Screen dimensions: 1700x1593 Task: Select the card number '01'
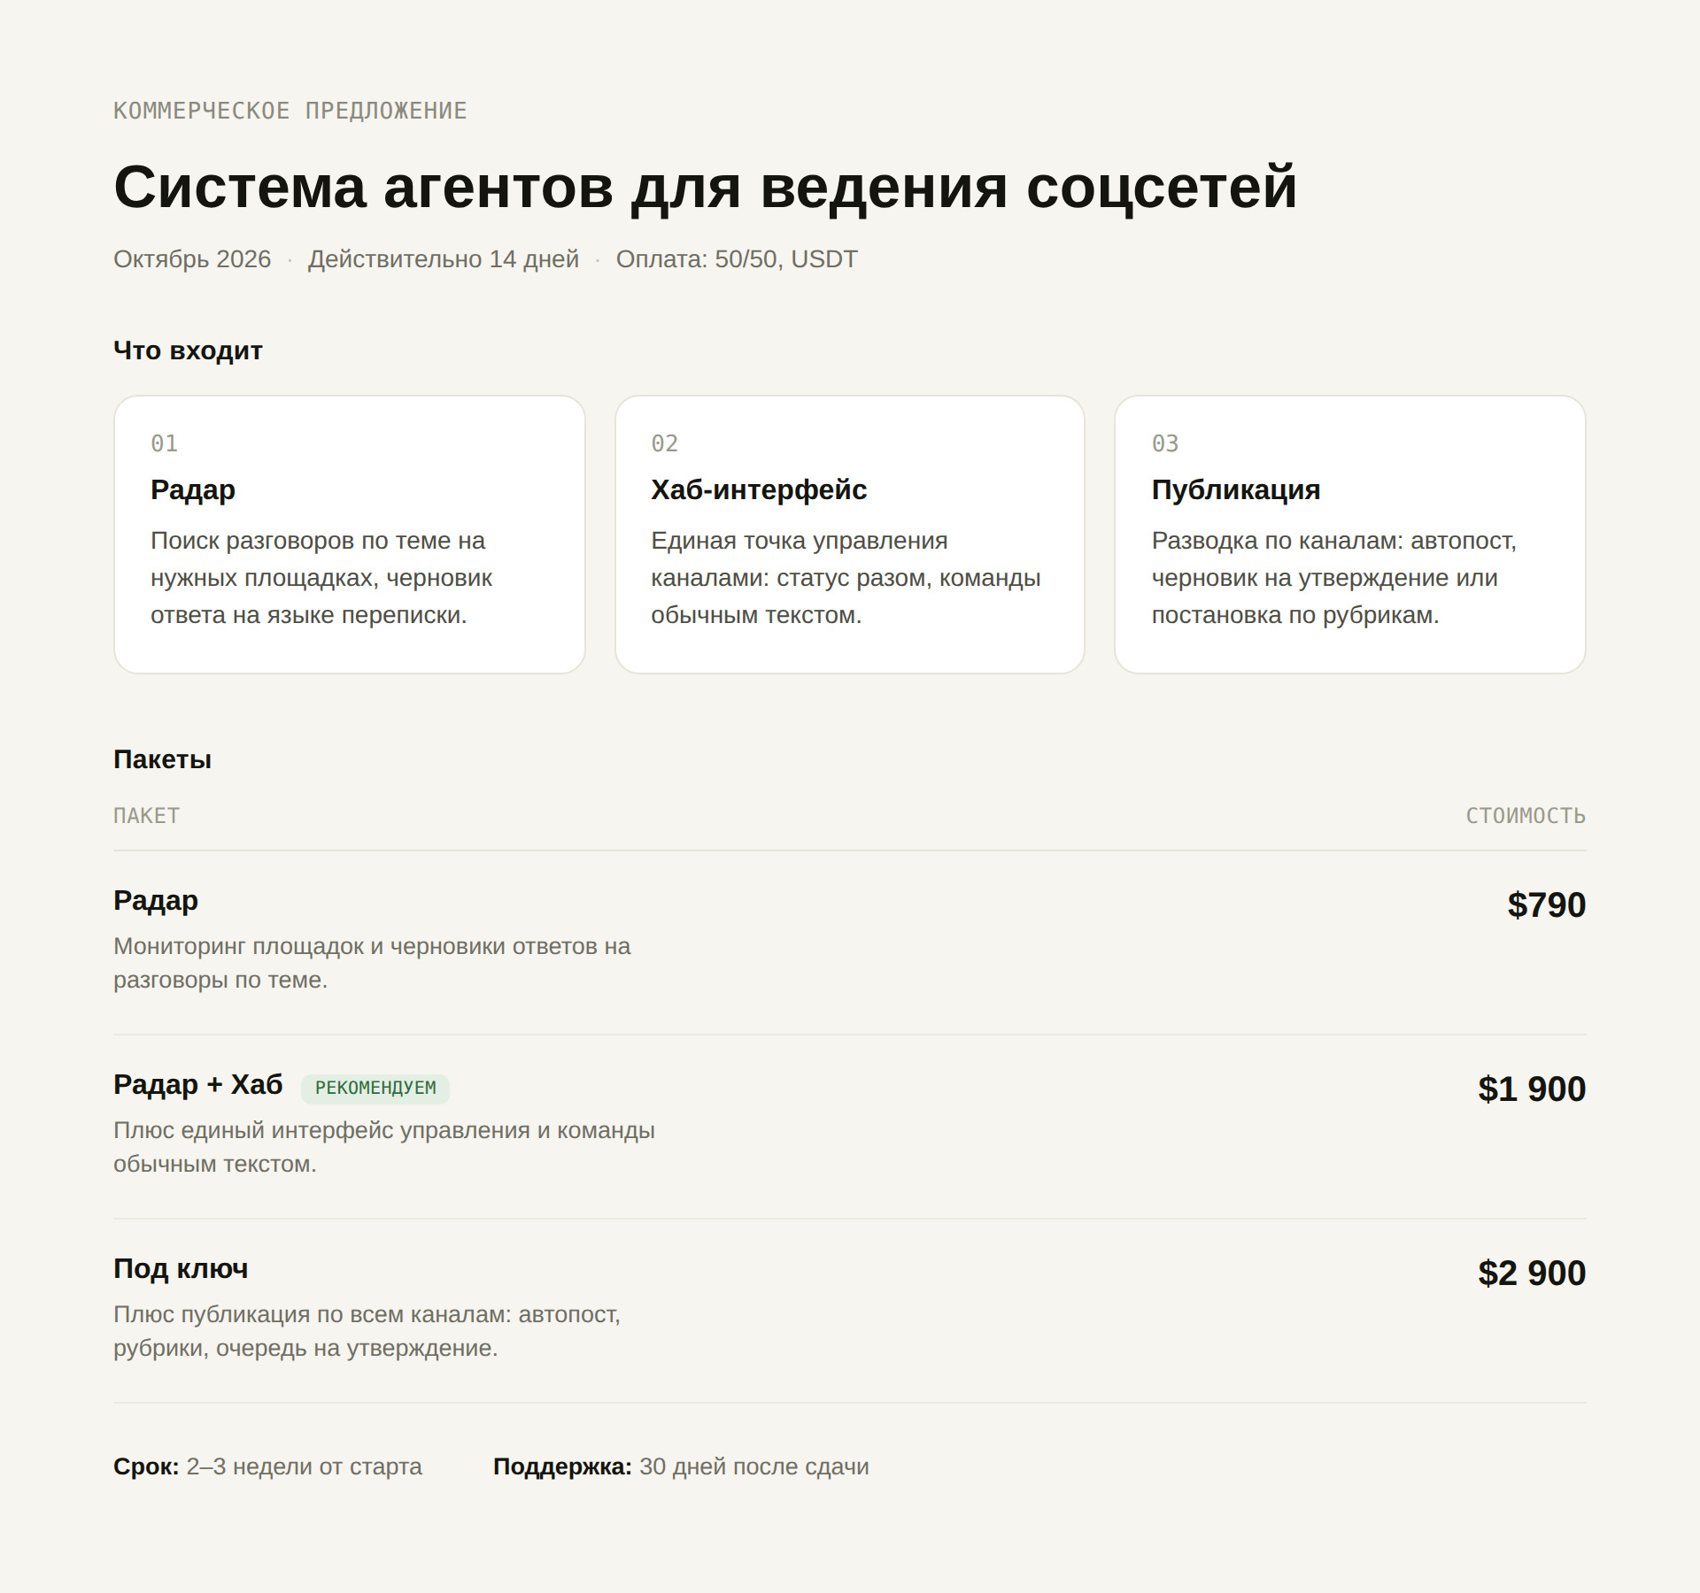click(164, 443)
